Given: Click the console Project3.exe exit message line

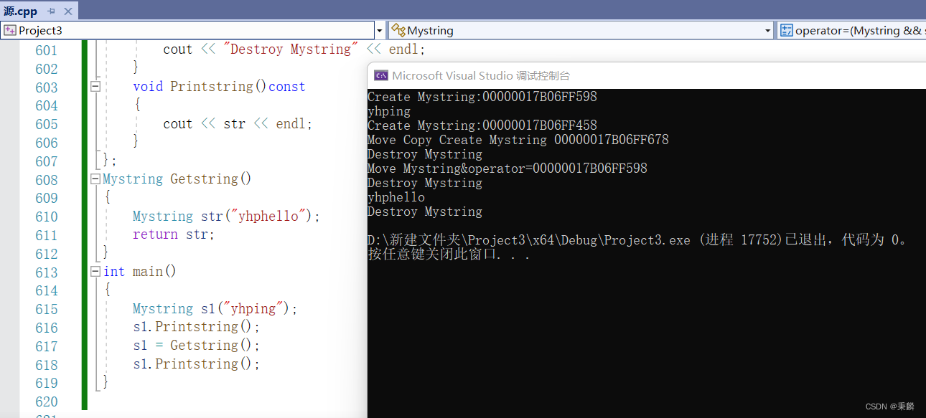Looking at the screenshot, I should [x=637, y=240].
